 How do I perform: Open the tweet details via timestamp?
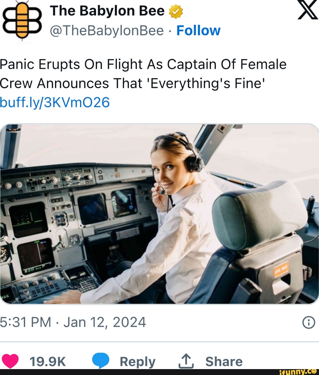click(x=73, y=322)
